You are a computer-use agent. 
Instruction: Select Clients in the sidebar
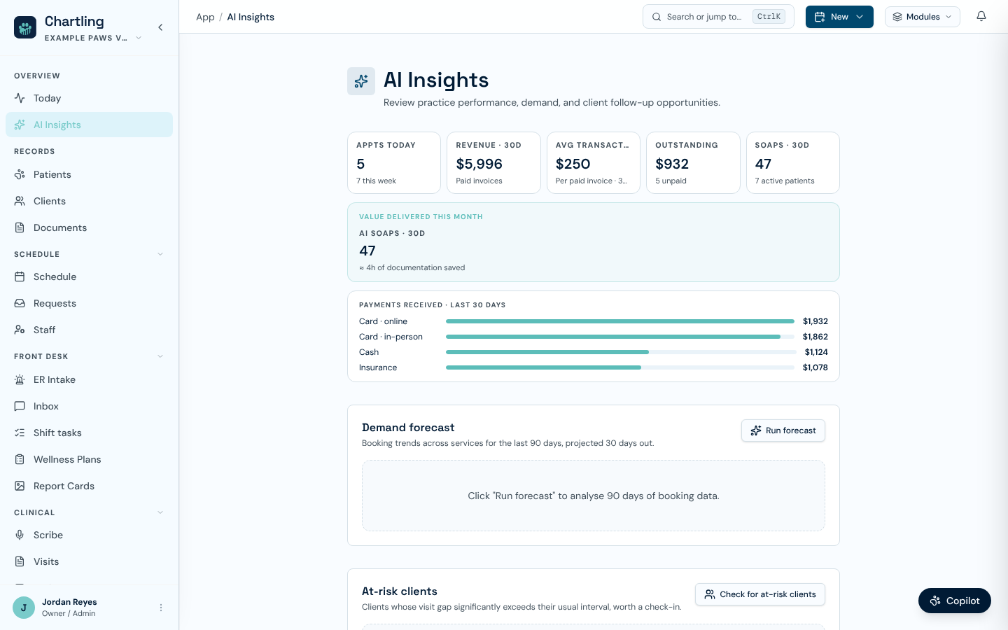tap(89, 201)
